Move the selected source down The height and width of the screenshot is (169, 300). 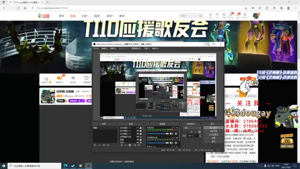coord(139,145)
